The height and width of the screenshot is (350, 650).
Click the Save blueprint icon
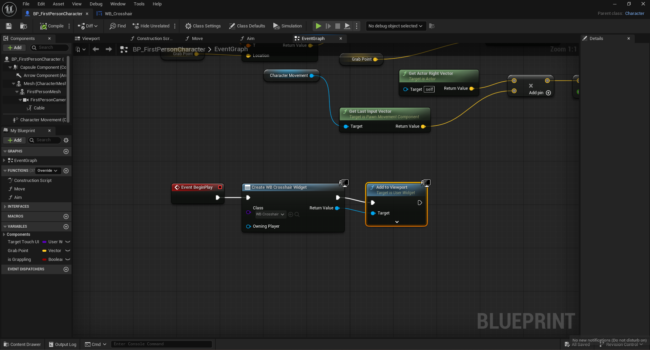(x=9, y=26)
